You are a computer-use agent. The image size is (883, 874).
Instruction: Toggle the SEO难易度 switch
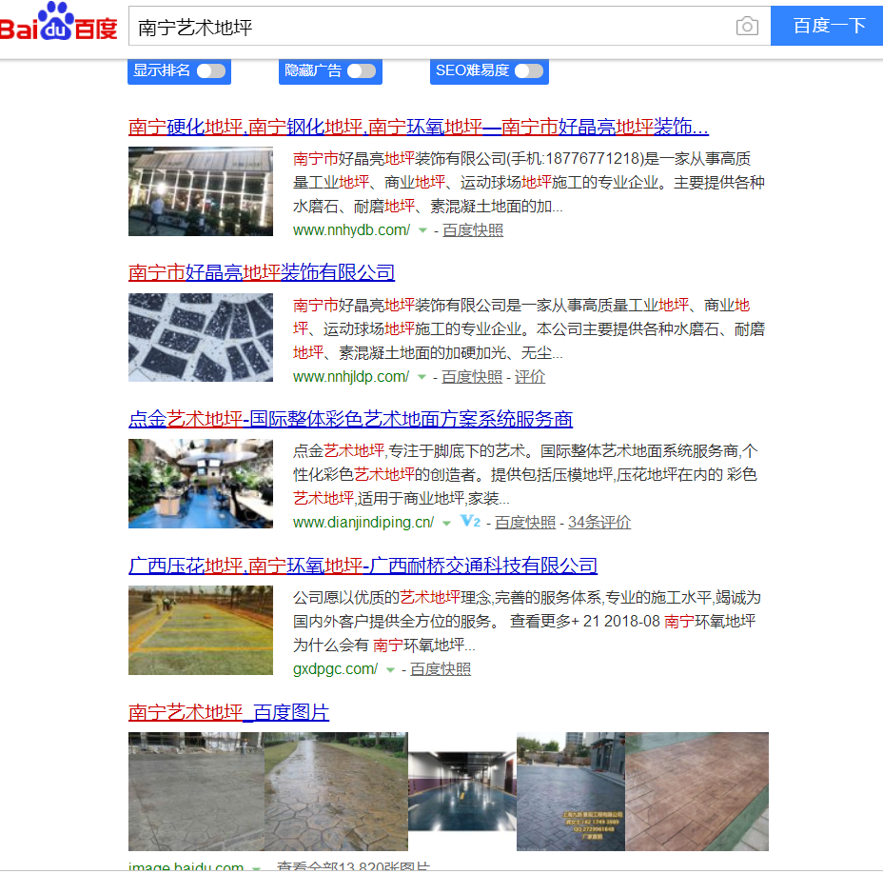pos(529,71)
